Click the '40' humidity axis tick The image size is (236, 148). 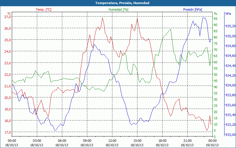click(216, 87)
